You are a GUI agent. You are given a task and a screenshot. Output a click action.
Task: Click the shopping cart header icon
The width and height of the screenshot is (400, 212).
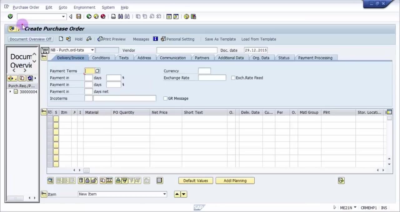pos(45,50)
